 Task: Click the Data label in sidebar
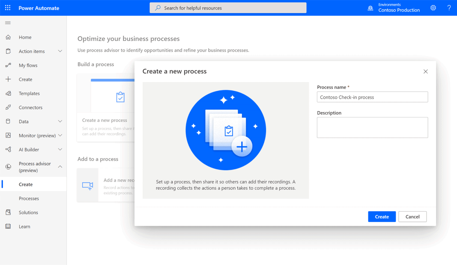(24, 121)
